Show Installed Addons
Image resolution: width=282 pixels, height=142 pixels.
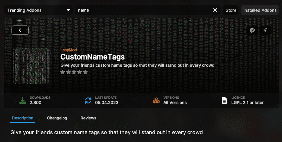(x=260, y=10)
